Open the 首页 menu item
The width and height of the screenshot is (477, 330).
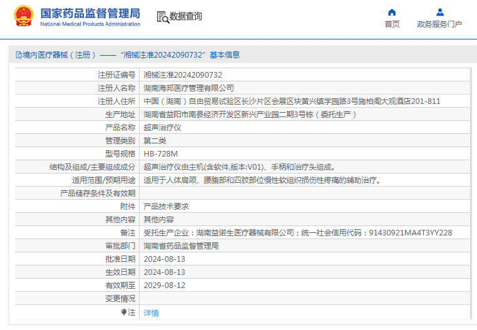click(x=392, y=24)
